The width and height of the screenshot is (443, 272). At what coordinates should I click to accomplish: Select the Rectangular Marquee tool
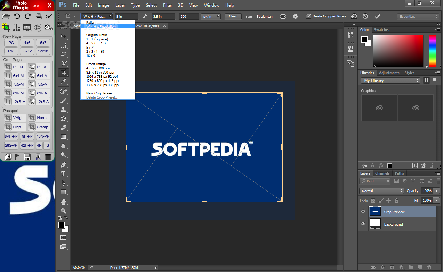click(x=63, y=45)
